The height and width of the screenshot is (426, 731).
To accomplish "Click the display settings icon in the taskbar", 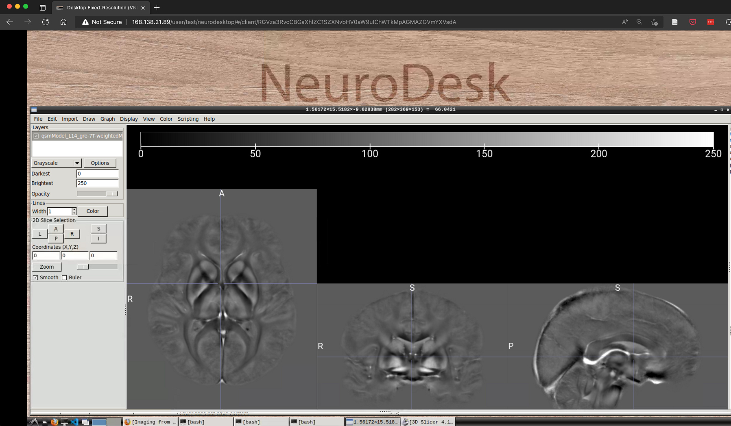I will pos(65,422).
